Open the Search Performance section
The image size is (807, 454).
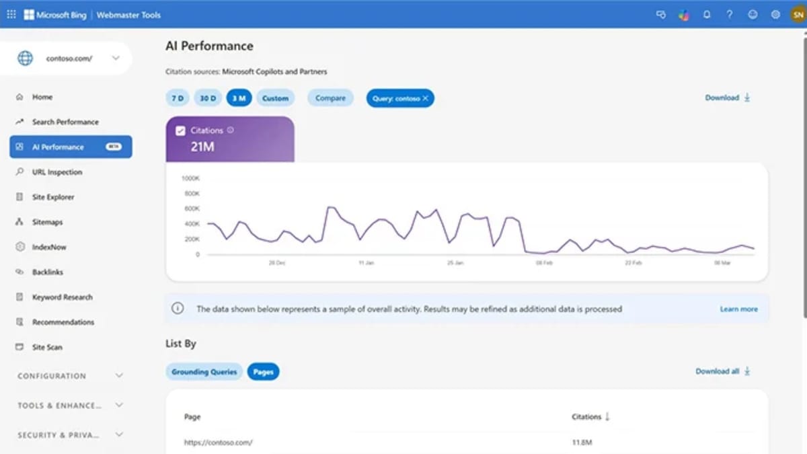point(65,122)
